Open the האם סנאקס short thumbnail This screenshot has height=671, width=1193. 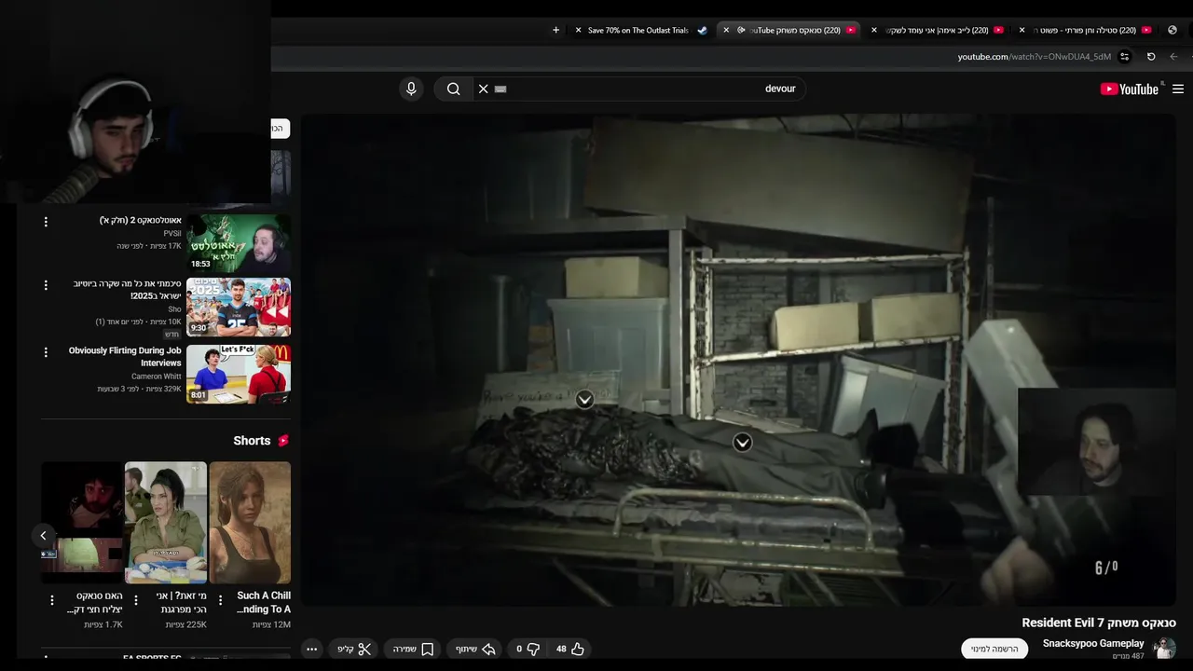82,522
